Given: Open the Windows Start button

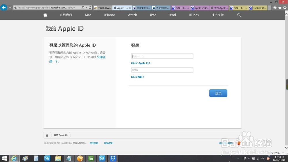Looking at the screenshot, I should pyautogui.click(x=4, y=158).
